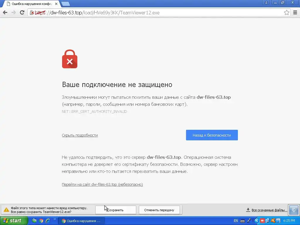
Task: Open a new tab next to the current tab
Action: (x=66, y=4)
